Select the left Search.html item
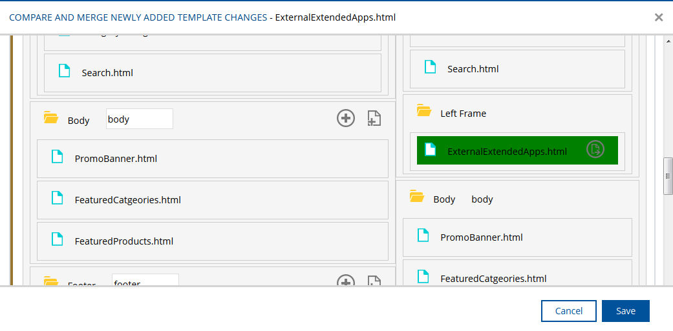Image resolution: width=673 pixels, height=331 pixels. tap(107, 73)
